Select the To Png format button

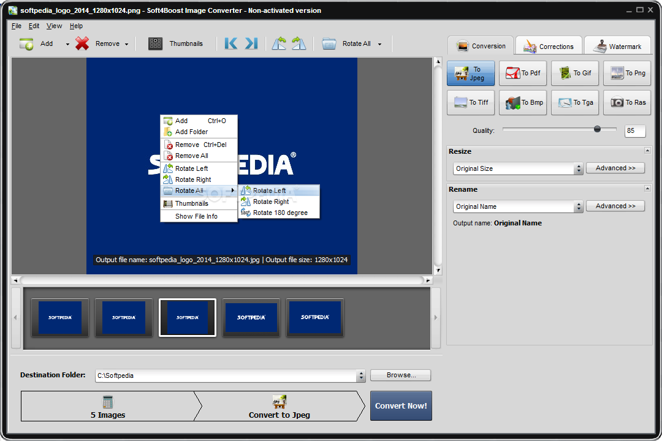click(627, 73)
